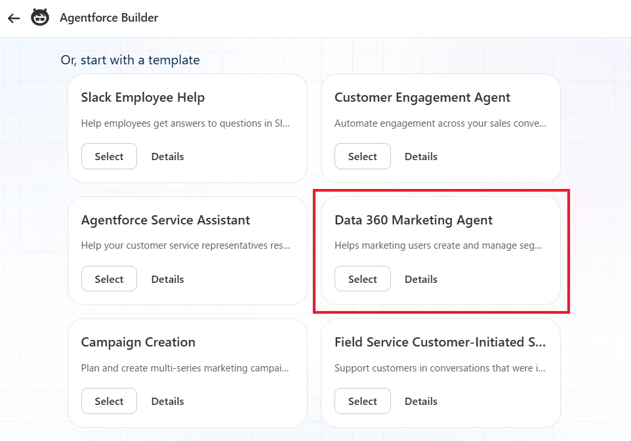Click "Help employees get answers" description text
631x441 pixels.
185,123
